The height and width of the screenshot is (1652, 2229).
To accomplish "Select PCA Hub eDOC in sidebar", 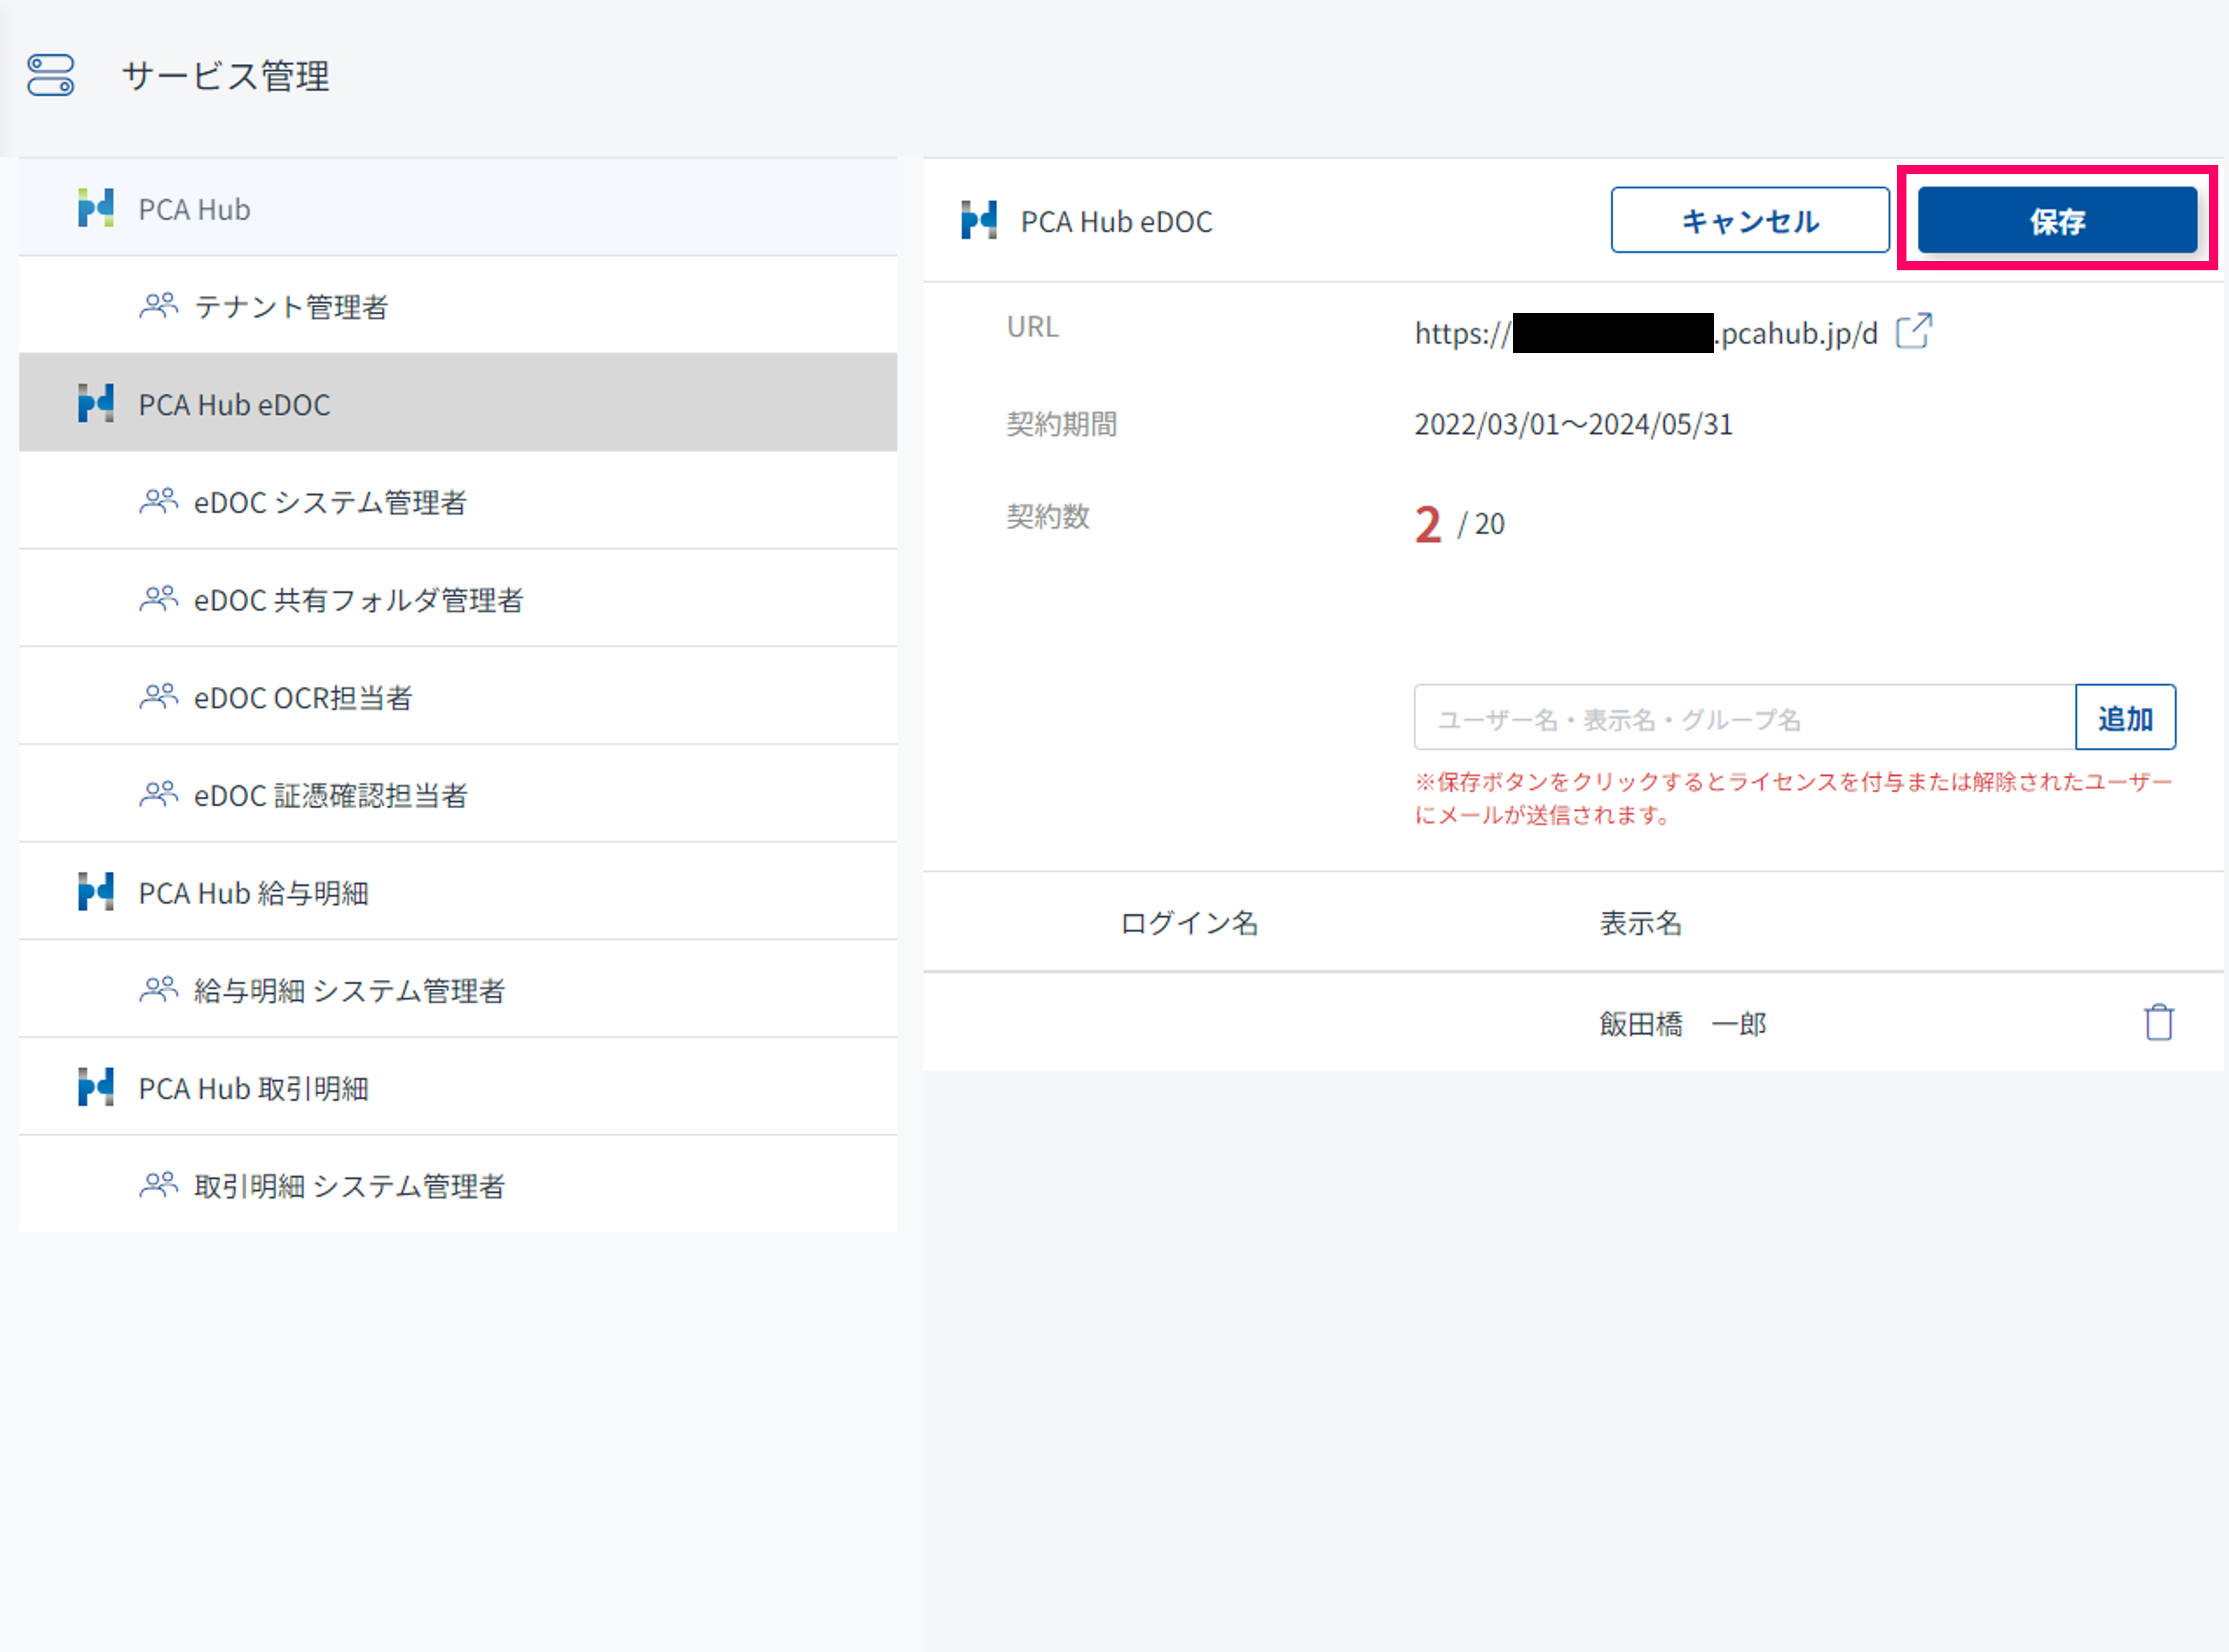I will point(234,404).
